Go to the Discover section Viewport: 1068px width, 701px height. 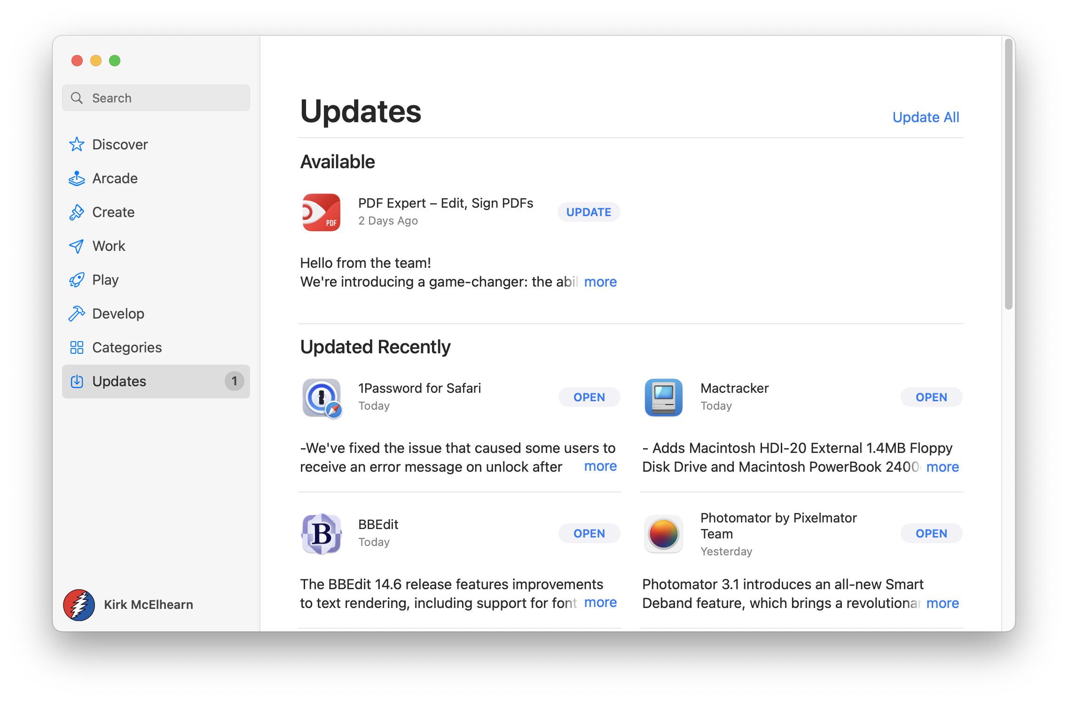(x=156, y=144)
